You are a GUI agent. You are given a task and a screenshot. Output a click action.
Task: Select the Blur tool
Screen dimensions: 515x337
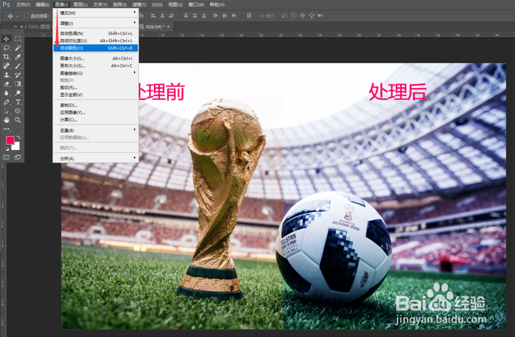click(x=6, y=93)
